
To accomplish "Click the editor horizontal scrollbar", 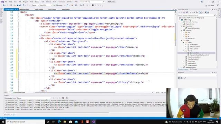I will [x=75, y=92].
